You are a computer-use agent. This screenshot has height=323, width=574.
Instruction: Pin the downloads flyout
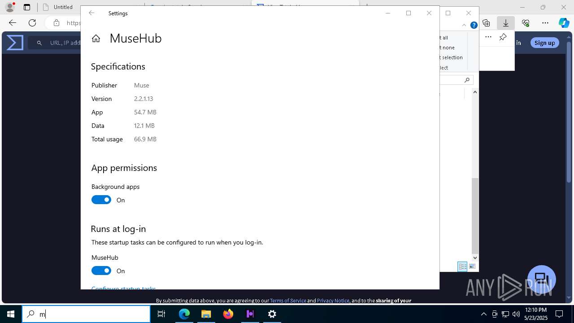coord(503,37)
